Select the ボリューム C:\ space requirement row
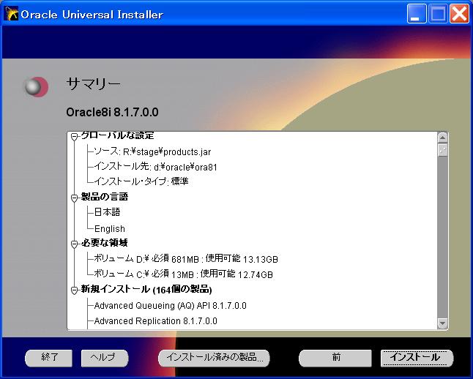This screenshot has width=473, height=379. click(x=183, y=274)
